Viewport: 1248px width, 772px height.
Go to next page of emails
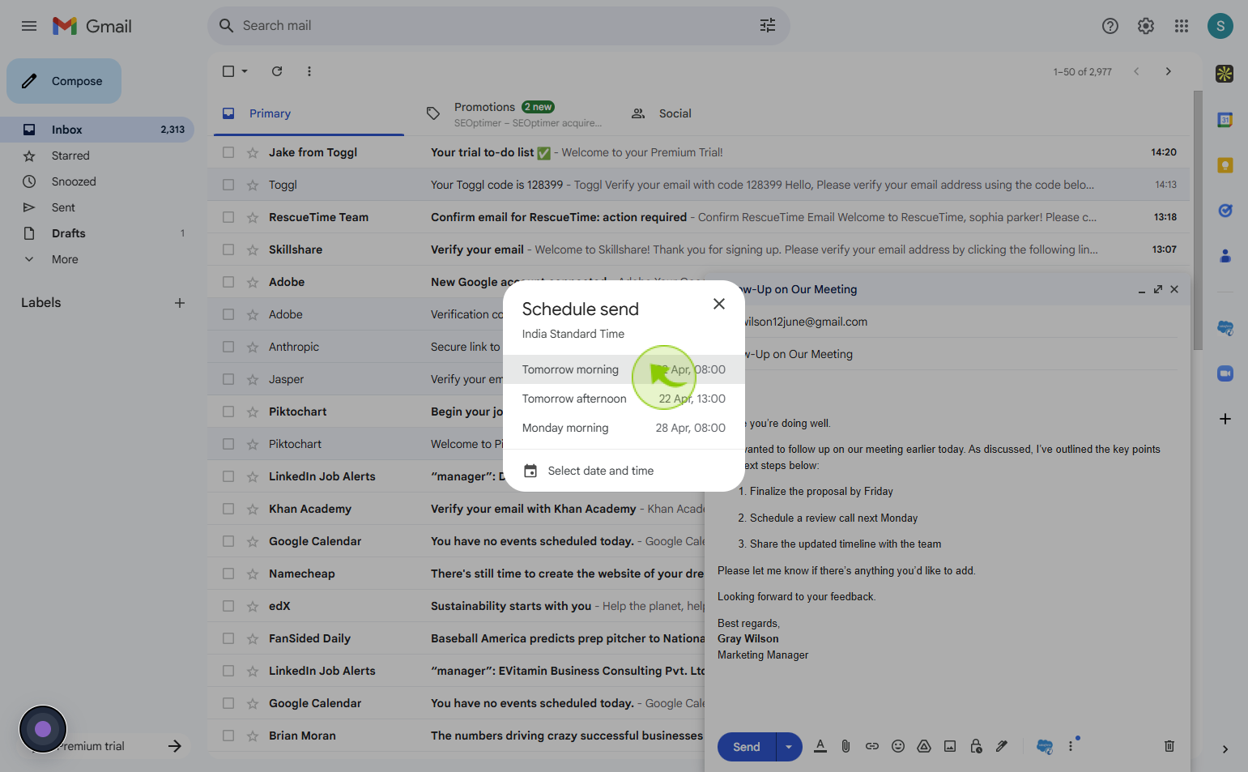click(1168, 71)
